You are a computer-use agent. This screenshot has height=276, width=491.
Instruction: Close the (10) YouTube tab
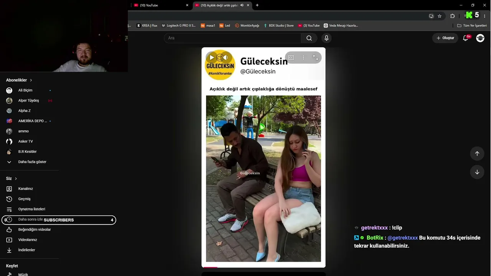187,5
